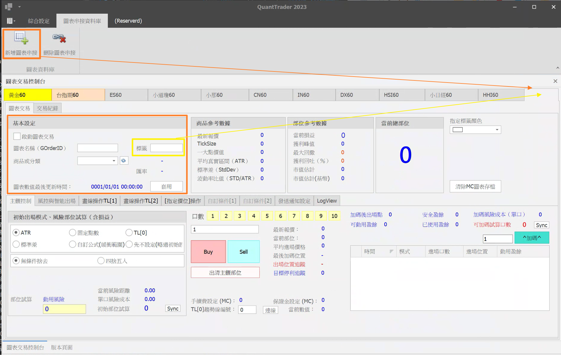This screenshot has width=561, height=355.
Task: Open the 指定標籤顏色 color dropdown
Action: 497,129
